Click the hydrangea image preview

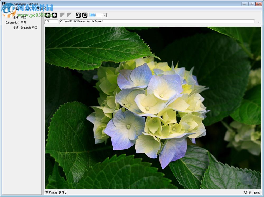153,108
